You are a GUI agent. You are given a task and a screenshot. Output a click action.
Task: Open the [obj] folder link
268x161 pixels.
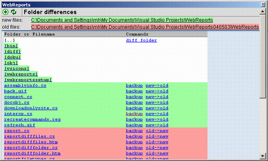click(11, 63)
